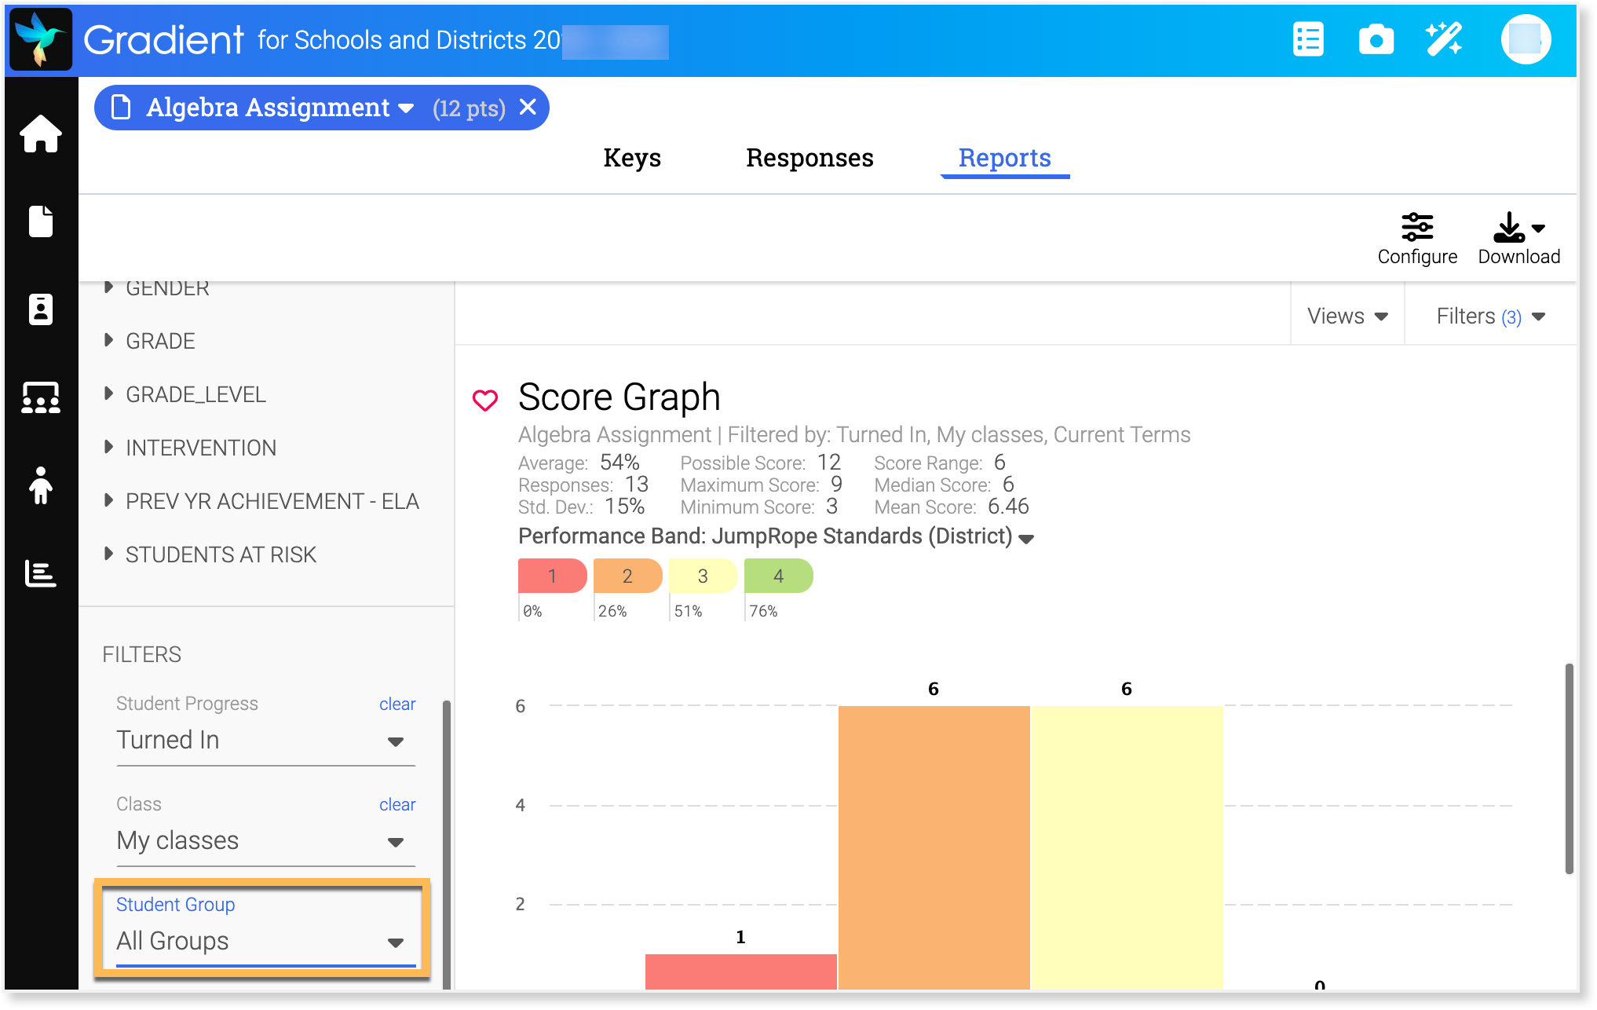The width and height of the screenshot is (1597, 1010).
Task: Open the user profile avatar
Action: tap(1526, 39)
